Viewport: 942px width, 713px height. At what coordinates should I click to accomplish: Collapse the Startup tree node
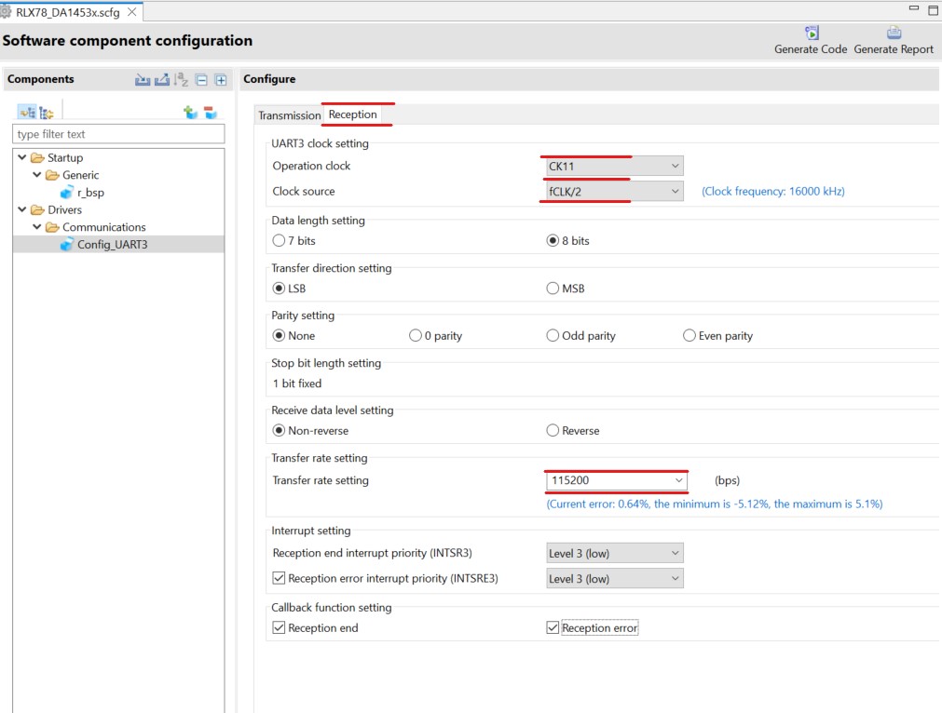[x=22, y=157]
